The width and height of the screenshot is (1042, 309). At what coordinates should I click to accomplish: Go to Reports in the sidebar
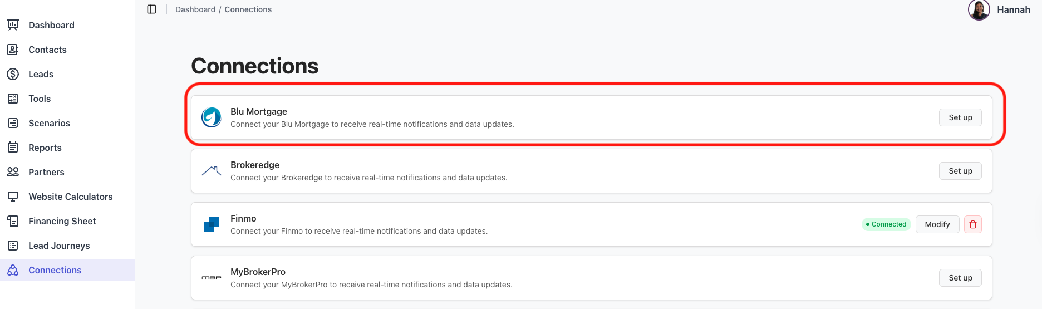tap(45, 148)
